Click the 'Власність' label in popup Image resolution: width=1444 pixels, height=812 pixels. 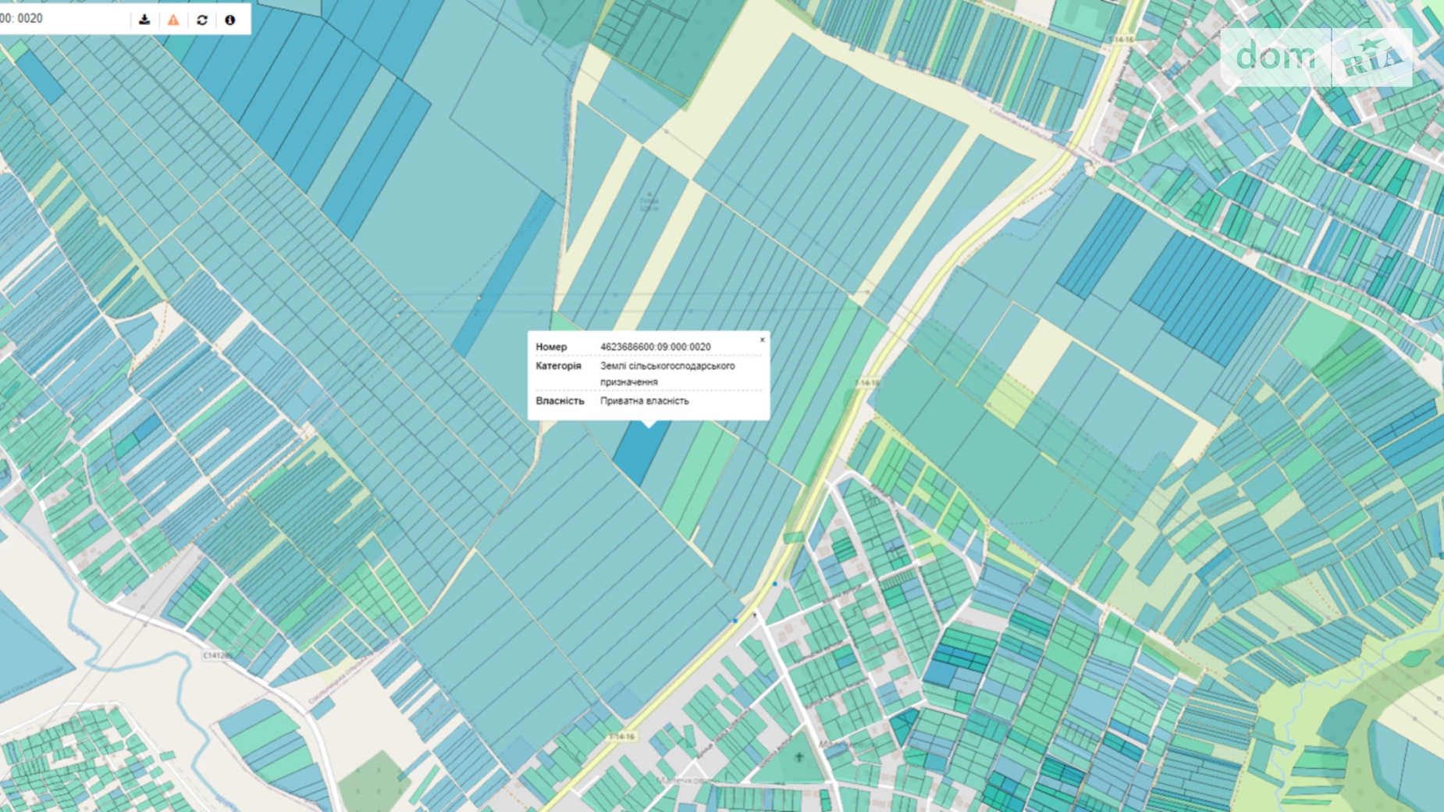click(560, 401)
